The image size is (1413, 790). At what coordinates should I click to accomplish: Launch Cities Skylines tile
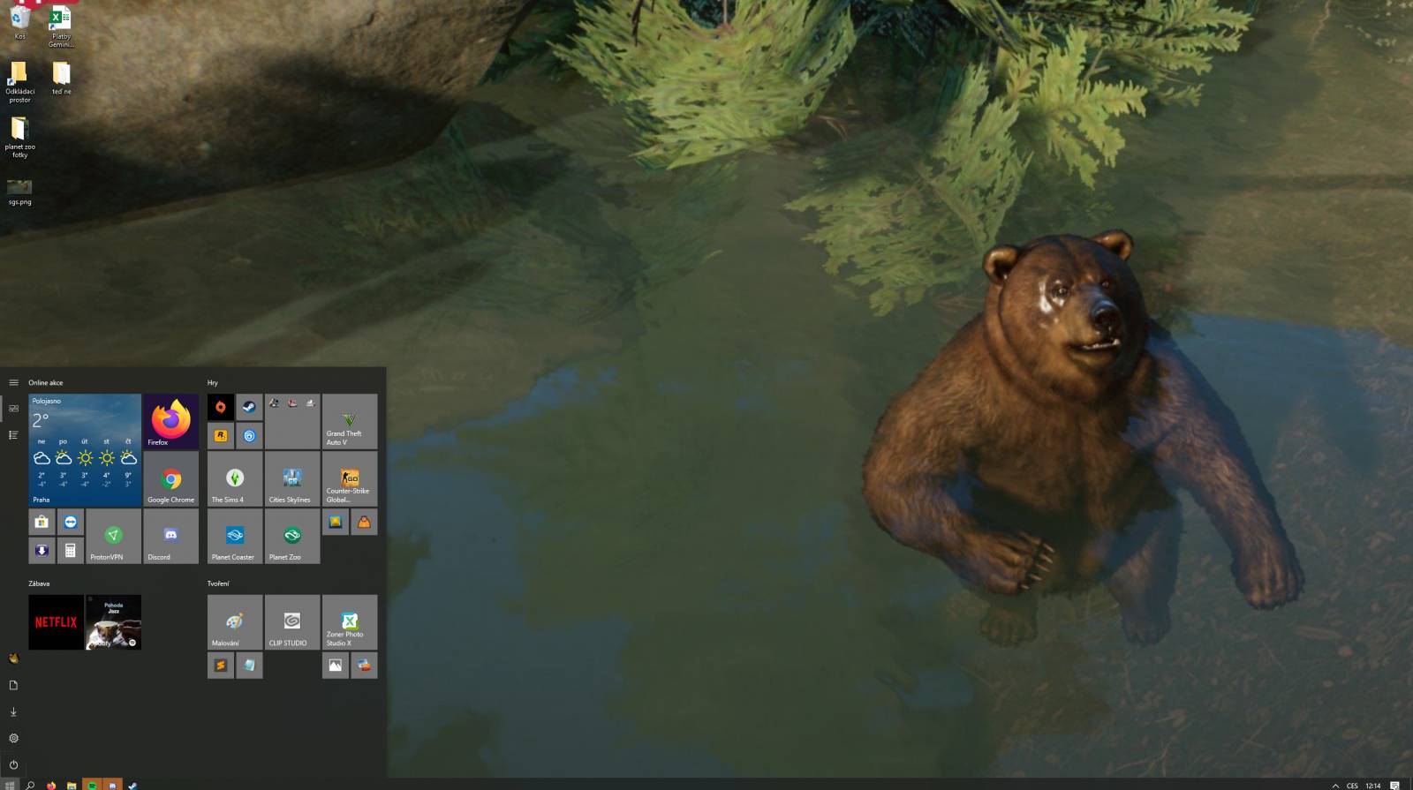[x=293, y=479]
